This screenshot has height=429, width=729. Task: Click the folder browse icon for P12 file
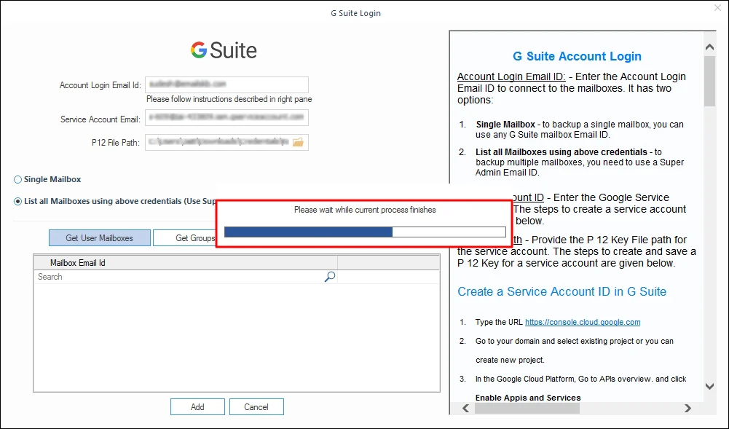298,142
